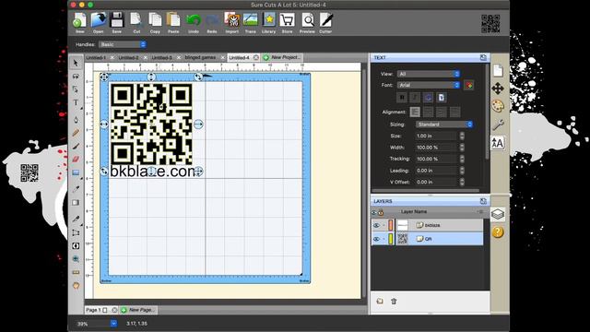The height and width of the screenshot is (332, 590).
Task: Select the Zoom magnifier tool
Action: (76, 259)
